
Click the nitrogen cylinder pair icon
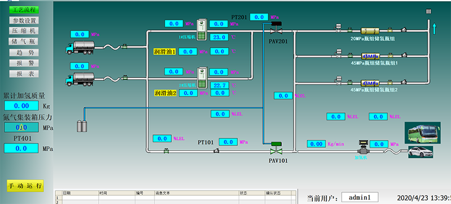(82, 126)
